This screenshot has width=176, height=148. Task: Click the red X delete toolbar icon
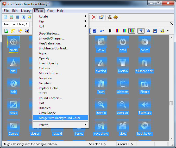(x=94, y=17)
